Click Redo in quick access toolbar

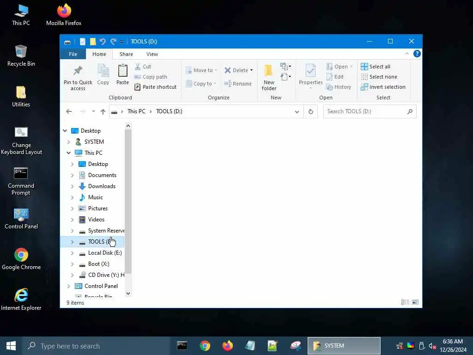(x=113, y=41)
